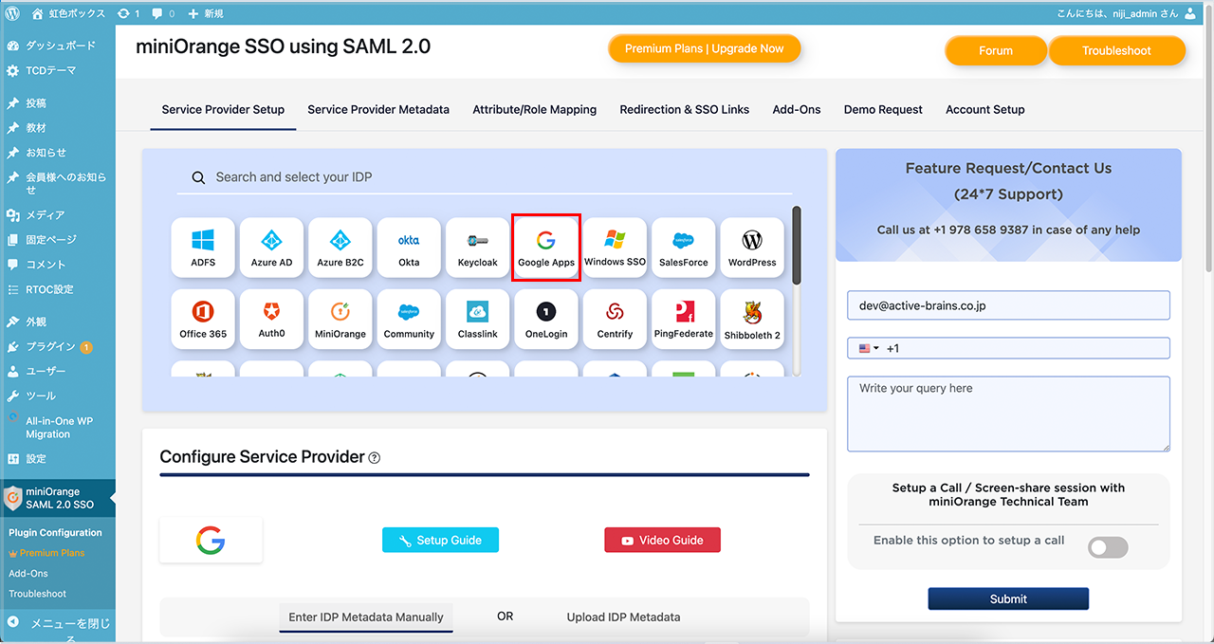Select the WordPress IDP tile
The height and width of the screenshot is (644, 1214).
752,248
